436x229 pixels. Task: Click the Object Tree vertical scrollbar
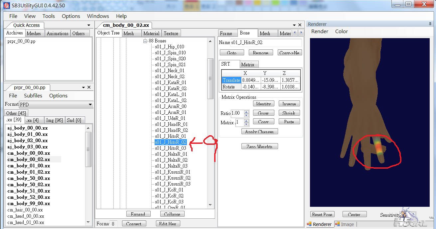[x=210, y=79]
